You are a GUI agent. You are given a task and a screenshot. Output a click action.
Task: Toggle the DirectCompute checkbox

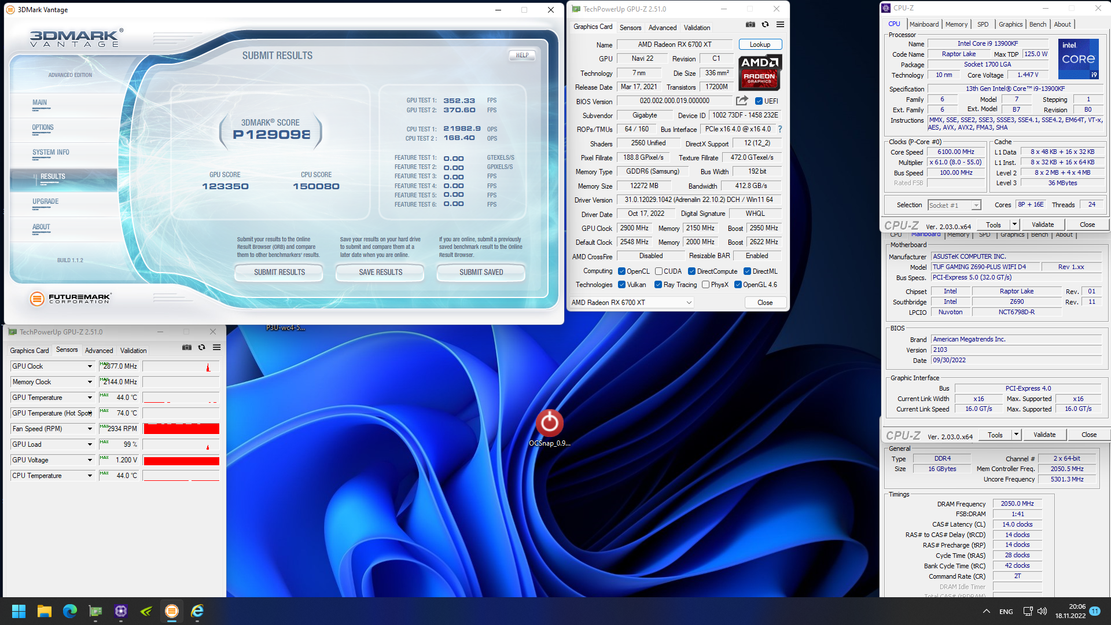[691, 271]
